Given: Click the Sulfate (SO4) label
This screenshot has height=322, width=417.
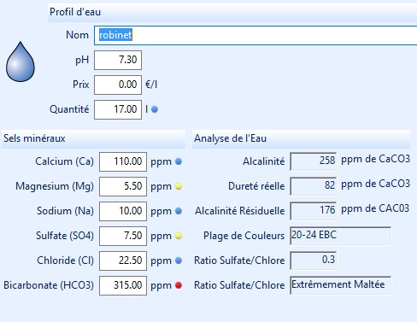Looking at the screenshot, I should pyautogui.click(x=65, y=236).
